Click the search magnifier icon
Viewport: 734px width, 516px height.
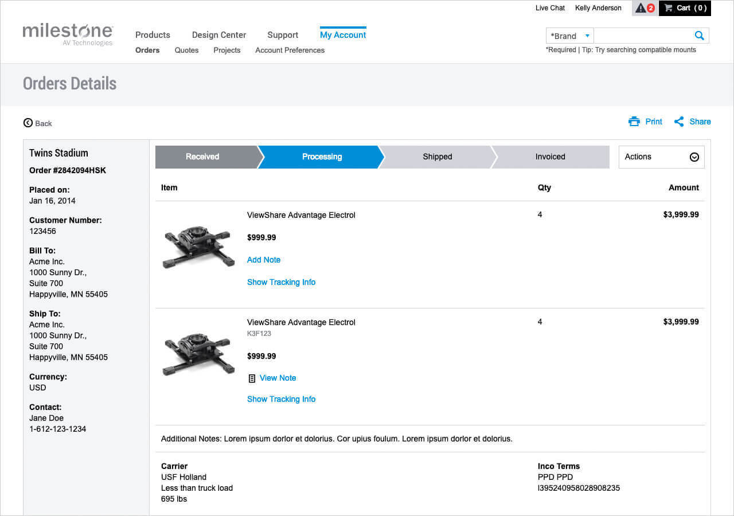click(699, 36)
